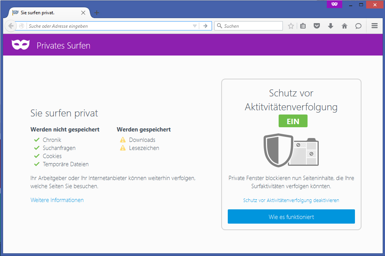
Task: Click the Go arrow in address bar
Action: click(205, 26)
